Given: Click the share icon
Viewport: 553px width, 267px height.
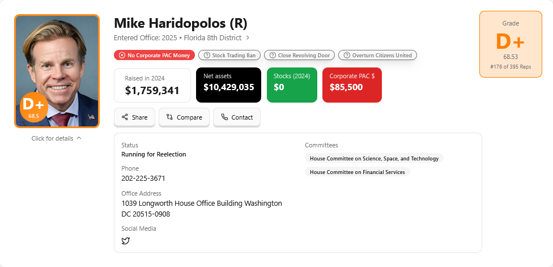Looking at the screenshot, I should coord(125,117).
